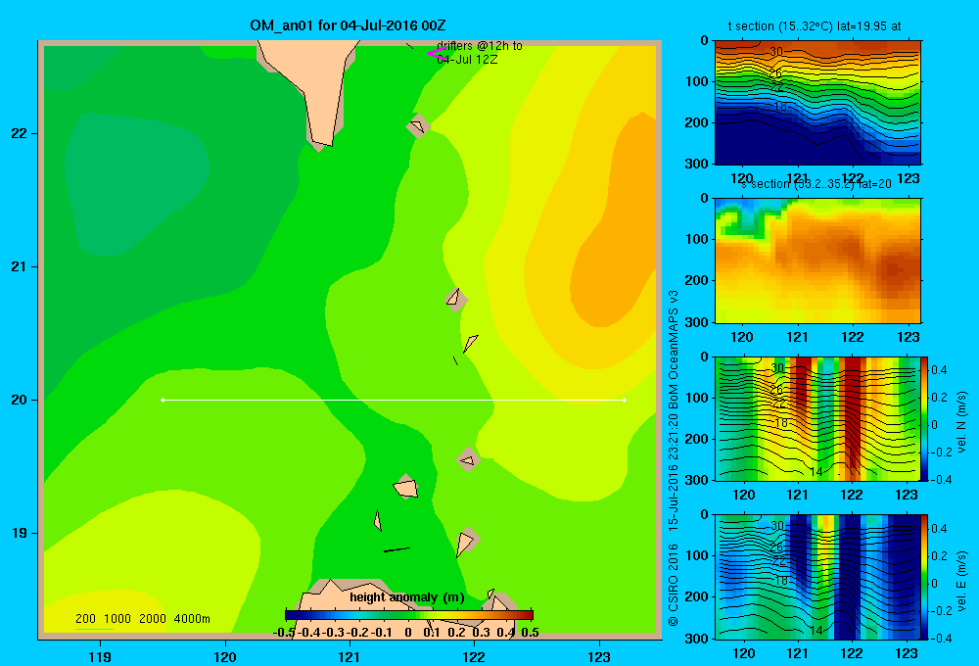
Task: Click the -0.3 tick on height anomaly colorbar
Action: (x=333, y=633)
